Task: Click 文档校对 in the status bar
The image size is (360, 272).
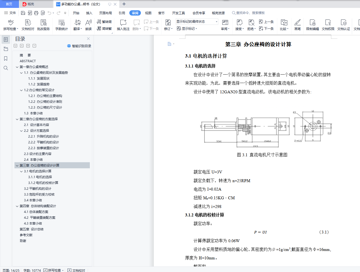Action: point(76,270)
